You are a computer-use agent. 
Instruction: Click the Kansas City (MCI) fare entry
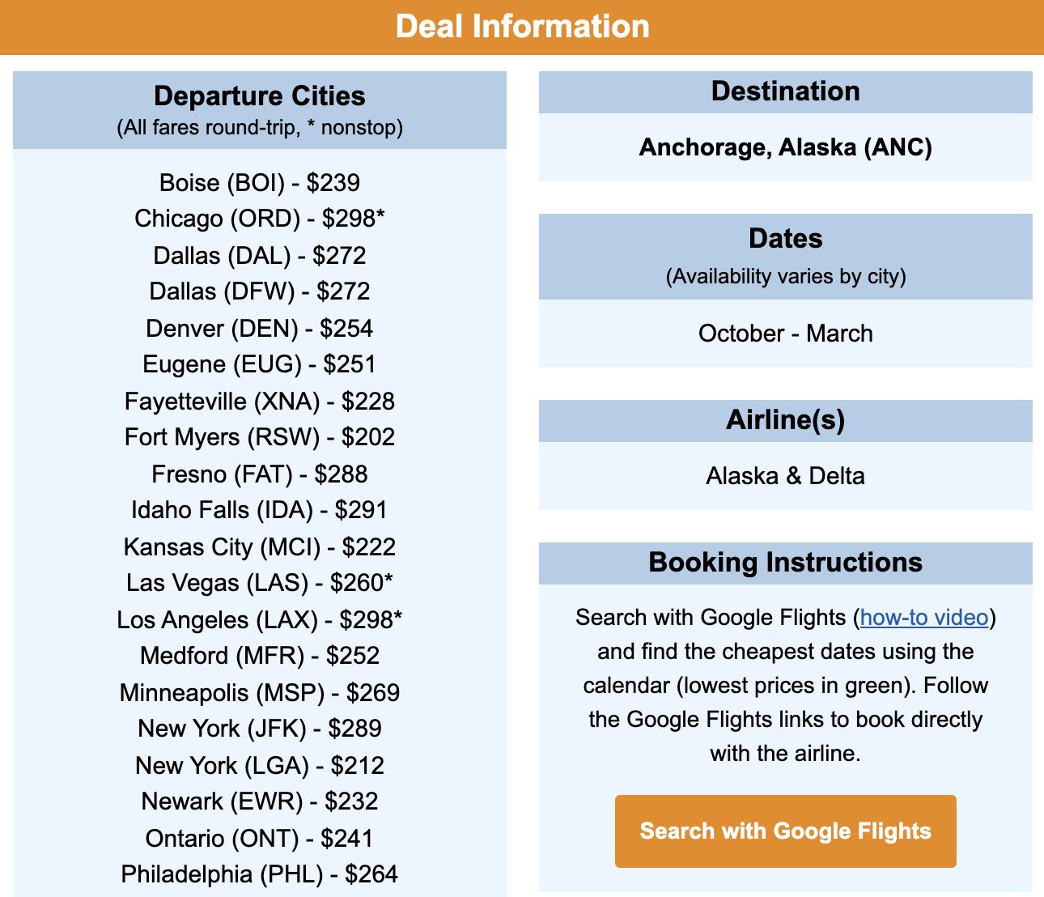pyautogui.click(x=259, y=546)
